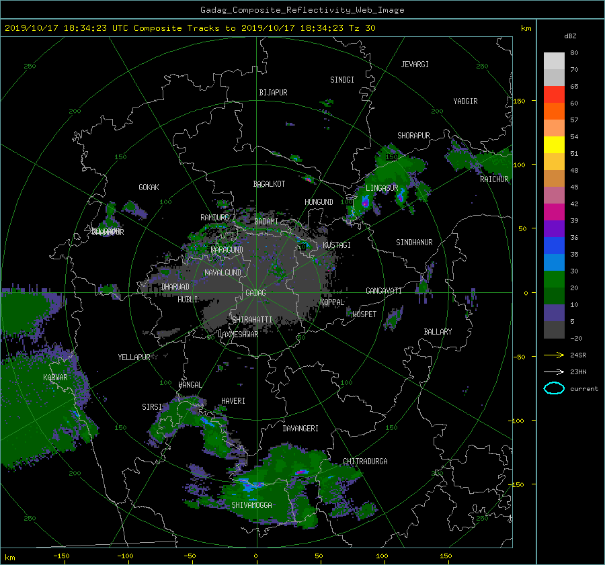Screen dimensions: 605x565
Task: Select the indigo 10 dBZ legend swatch
Action: pyautogui.click(x=554, y=313)
